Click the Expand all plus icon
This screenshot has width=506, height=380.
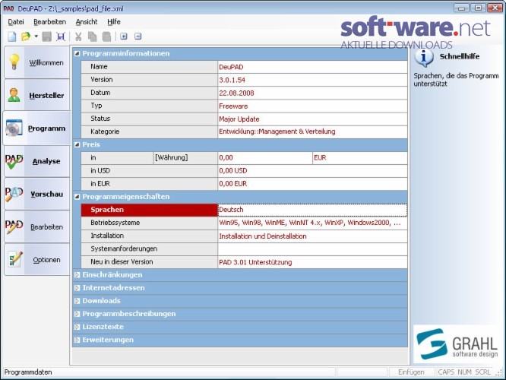(x=124, y=36)
